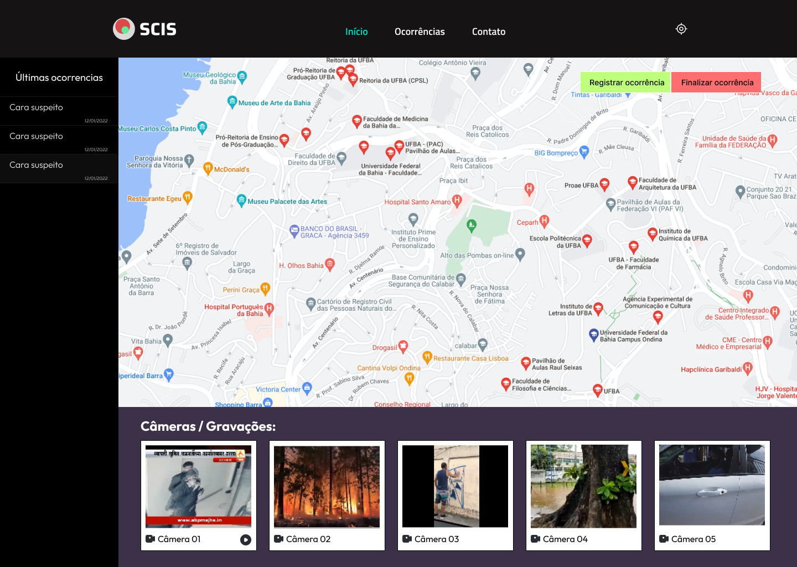Screen dimensions: 797x567
Task: Click the Cepărh hospital marker
Action: 544,221
